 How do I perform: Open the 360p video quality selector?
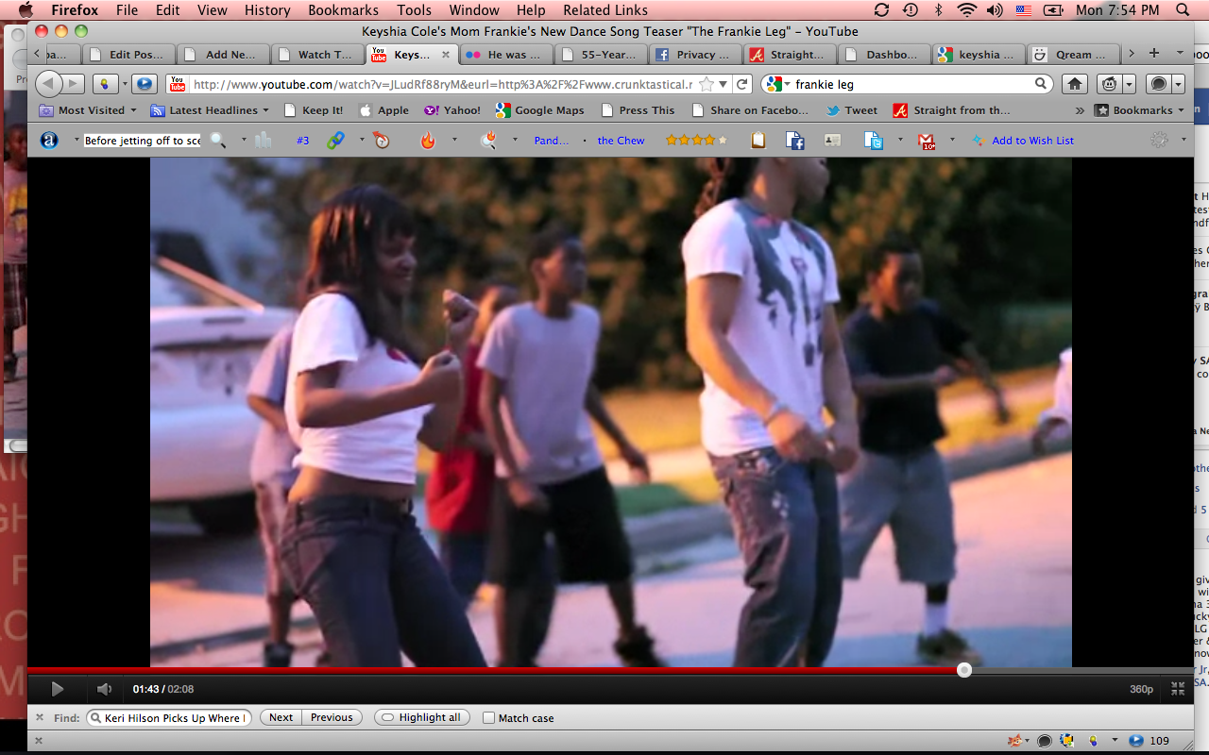1141,689
